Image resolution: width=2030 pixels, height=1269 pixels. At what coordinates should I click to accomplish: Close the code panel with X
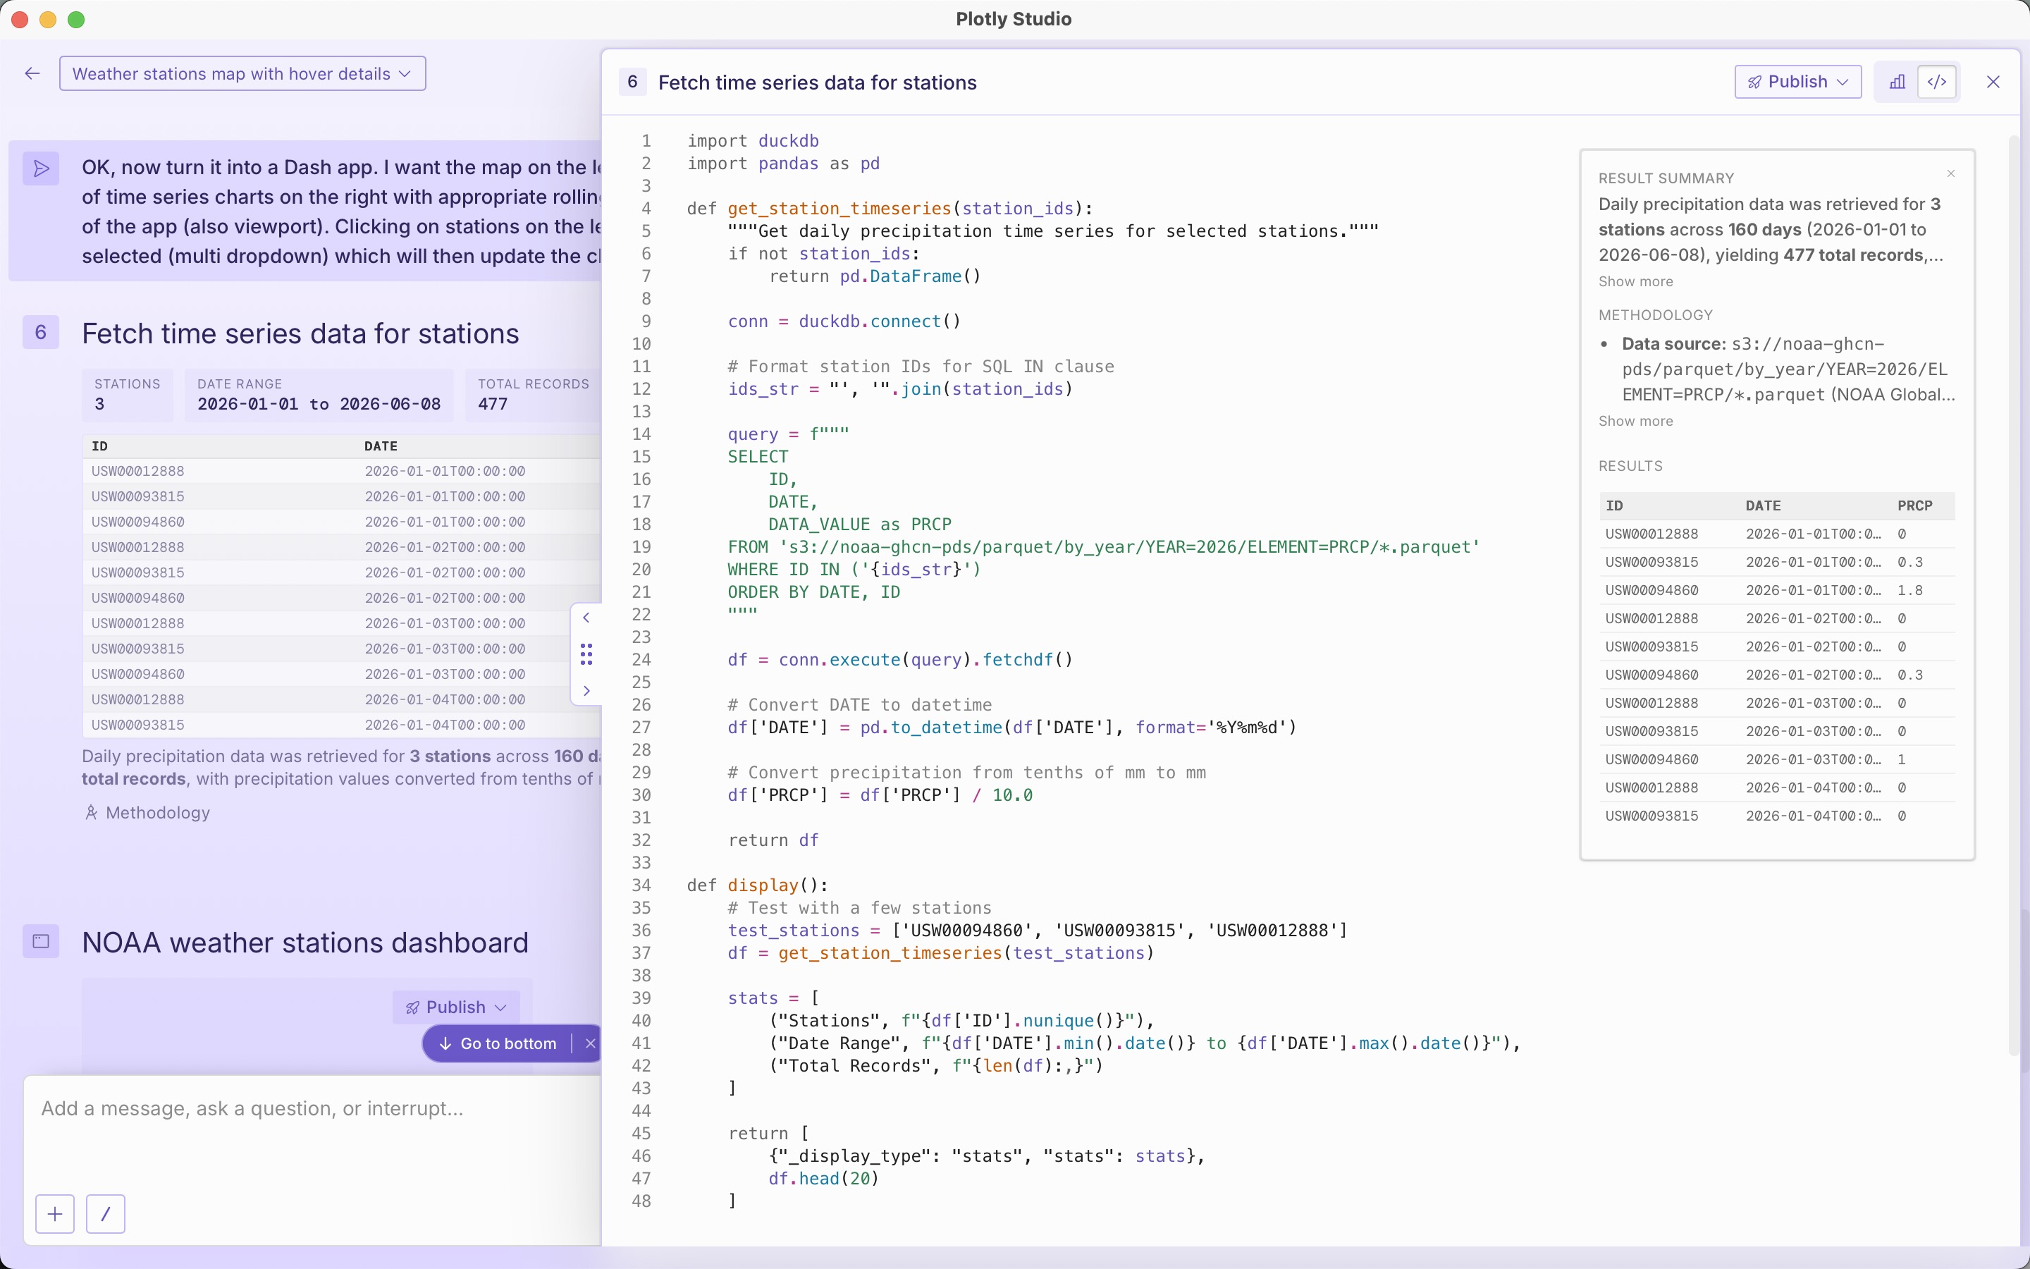1993,81
